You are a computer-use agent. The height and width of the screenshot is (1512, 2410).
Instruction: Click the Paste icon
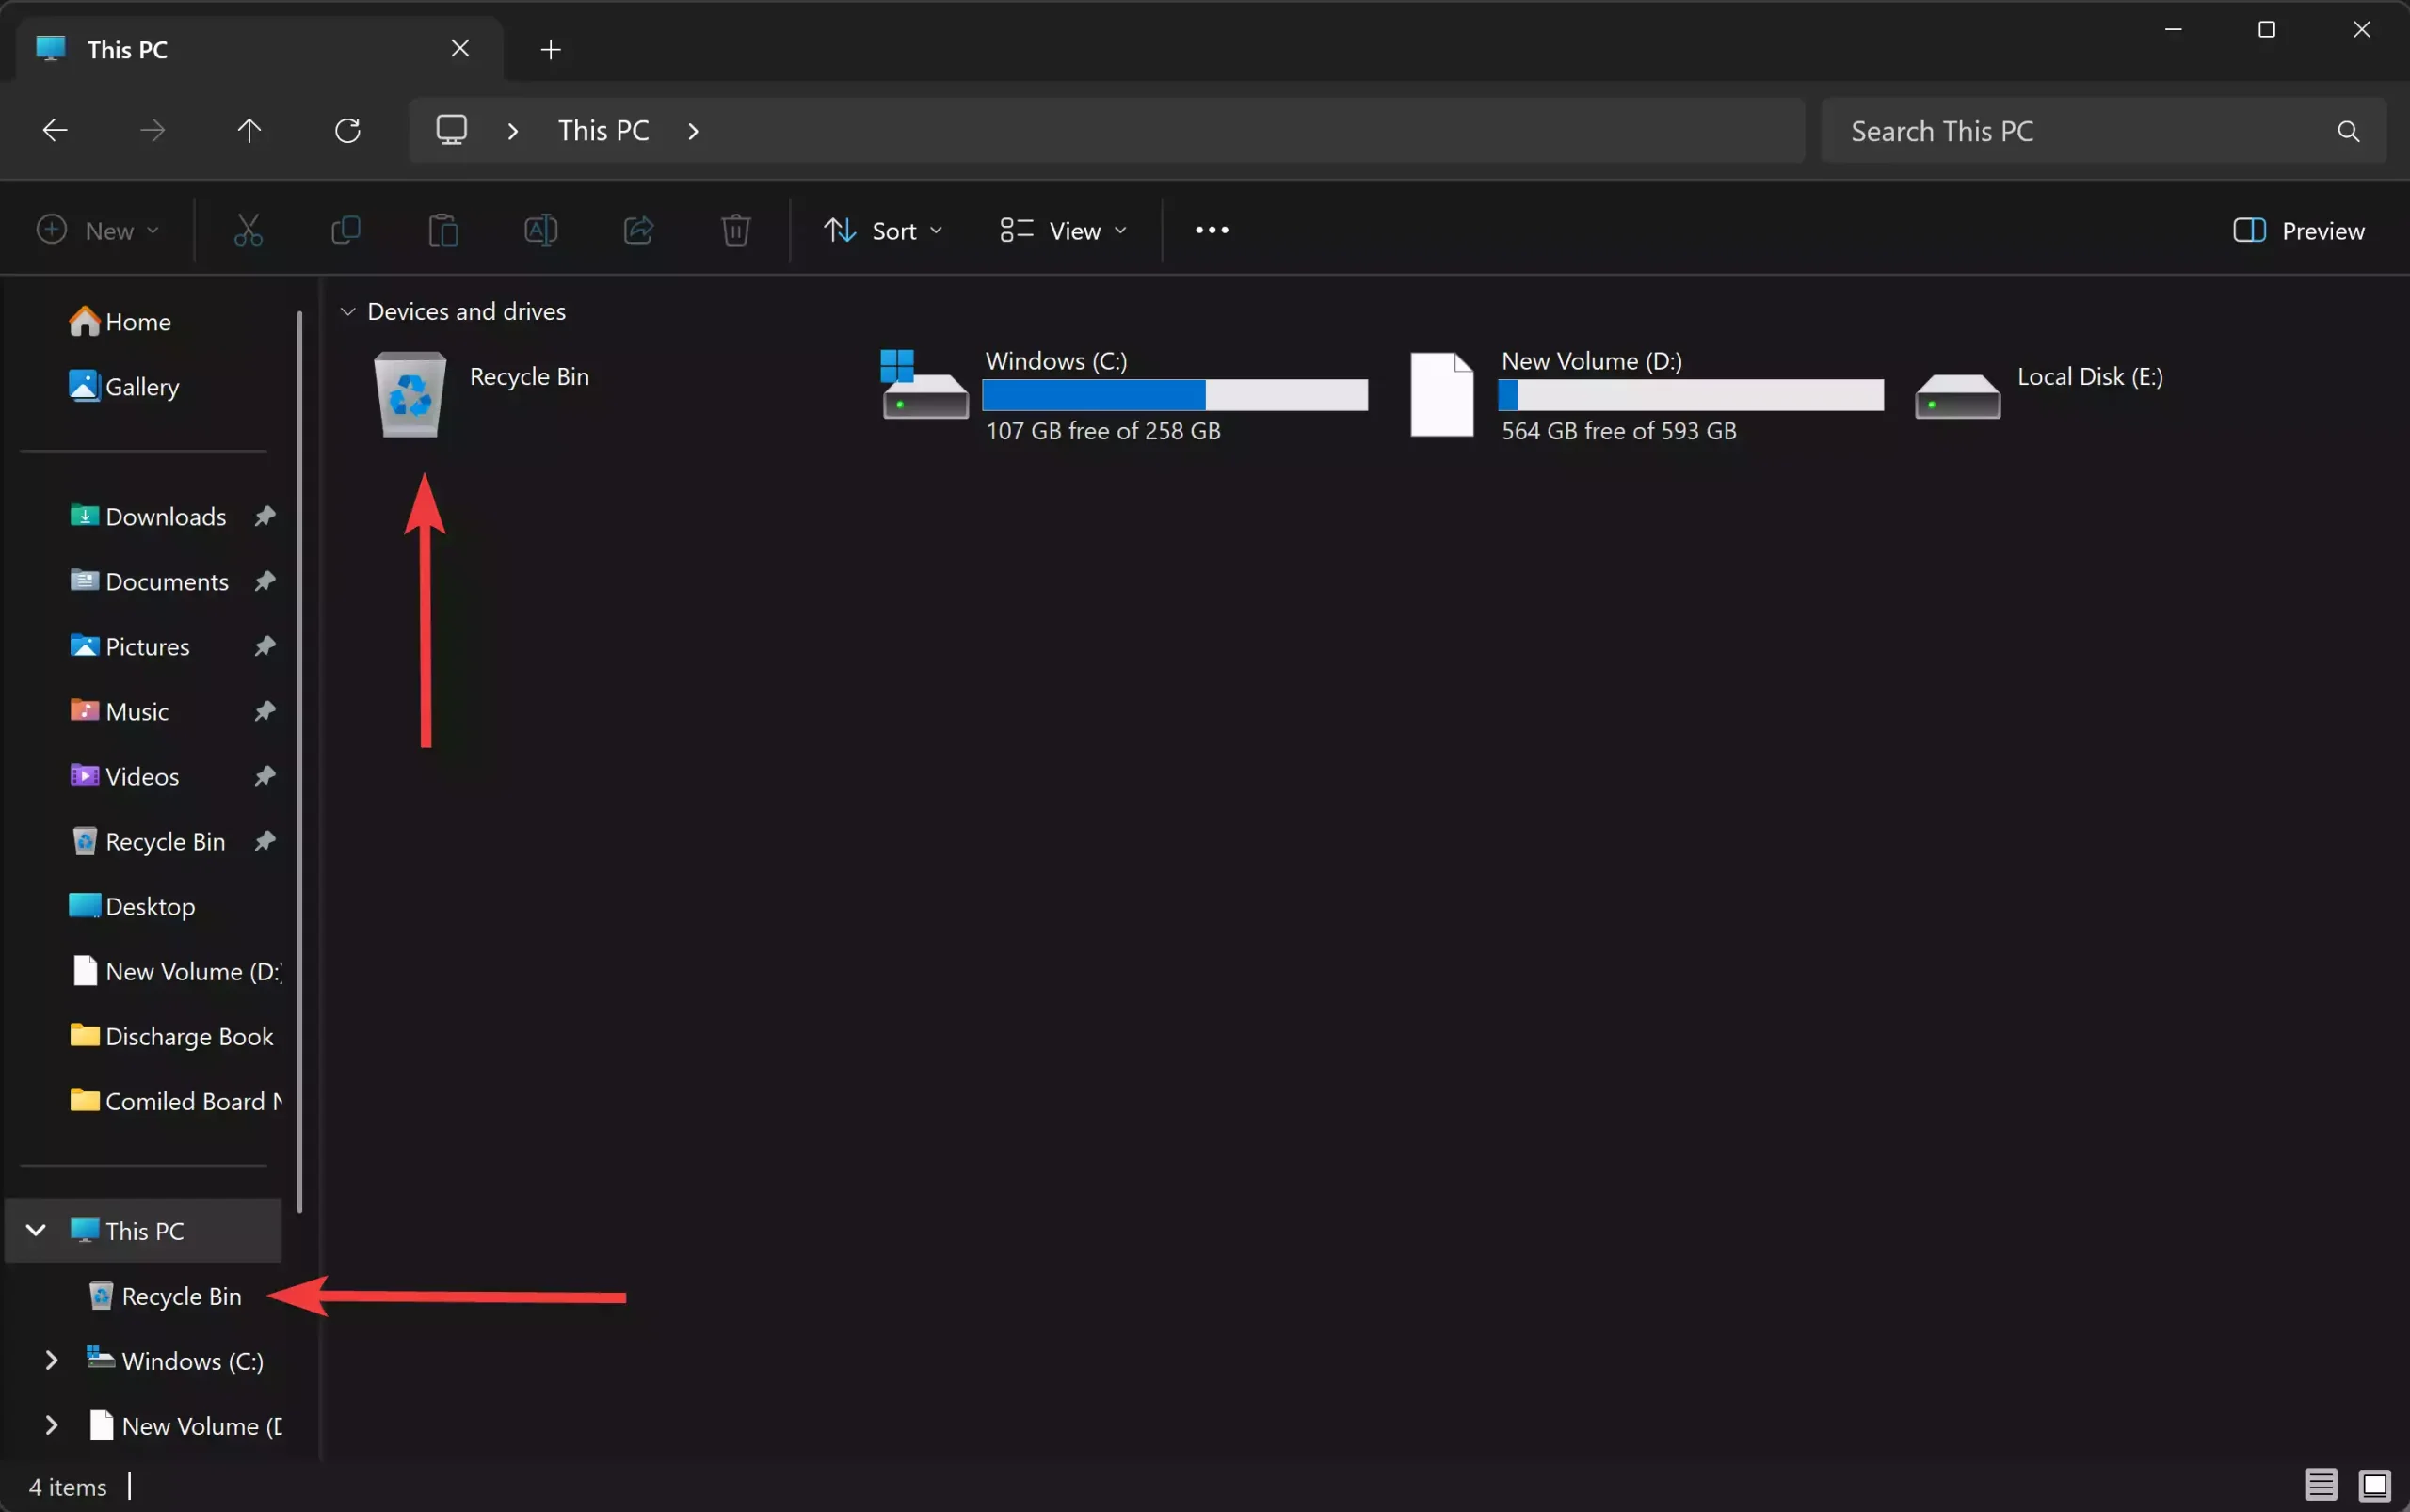(x=442, y=230)
